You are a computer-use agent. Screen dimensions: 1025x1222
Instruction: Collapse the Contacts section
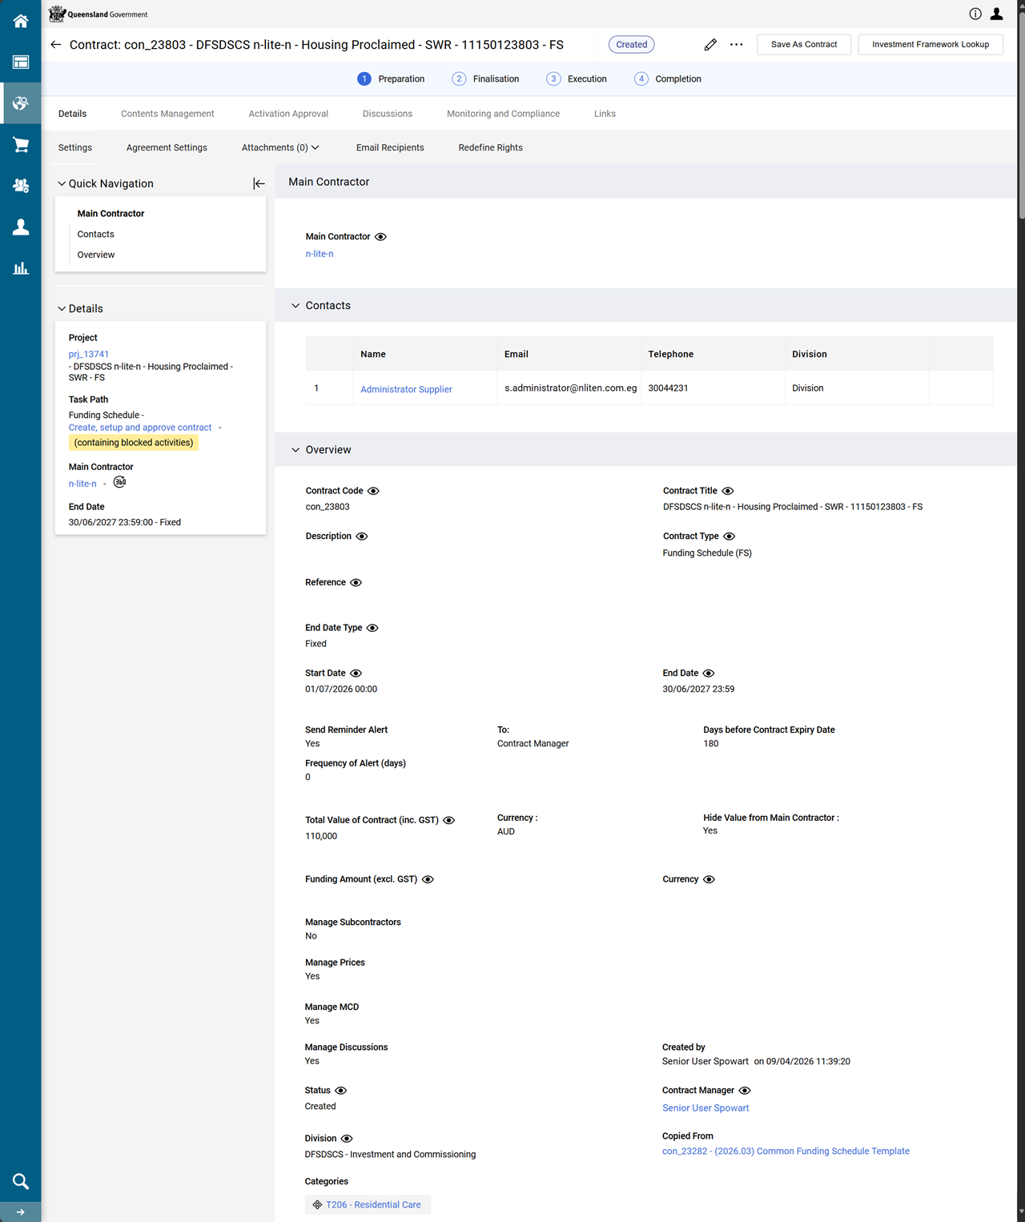295,306
